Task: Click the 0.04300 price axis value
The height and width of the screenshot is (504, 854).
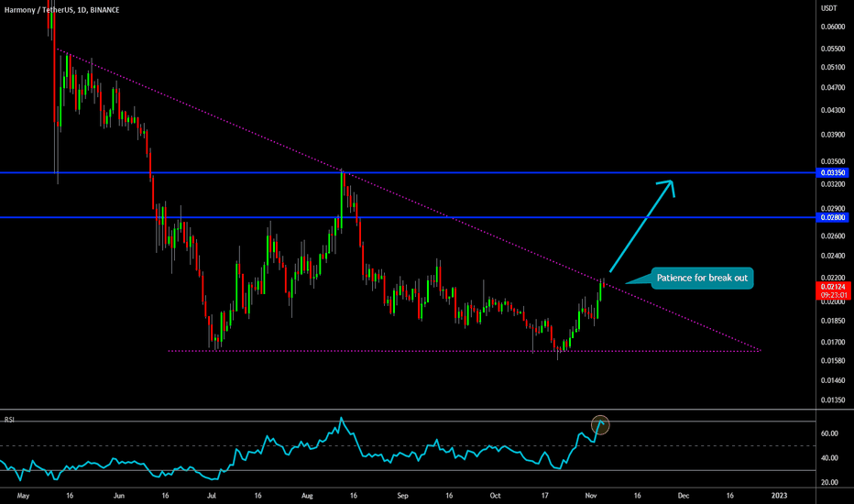Action: 833,110
